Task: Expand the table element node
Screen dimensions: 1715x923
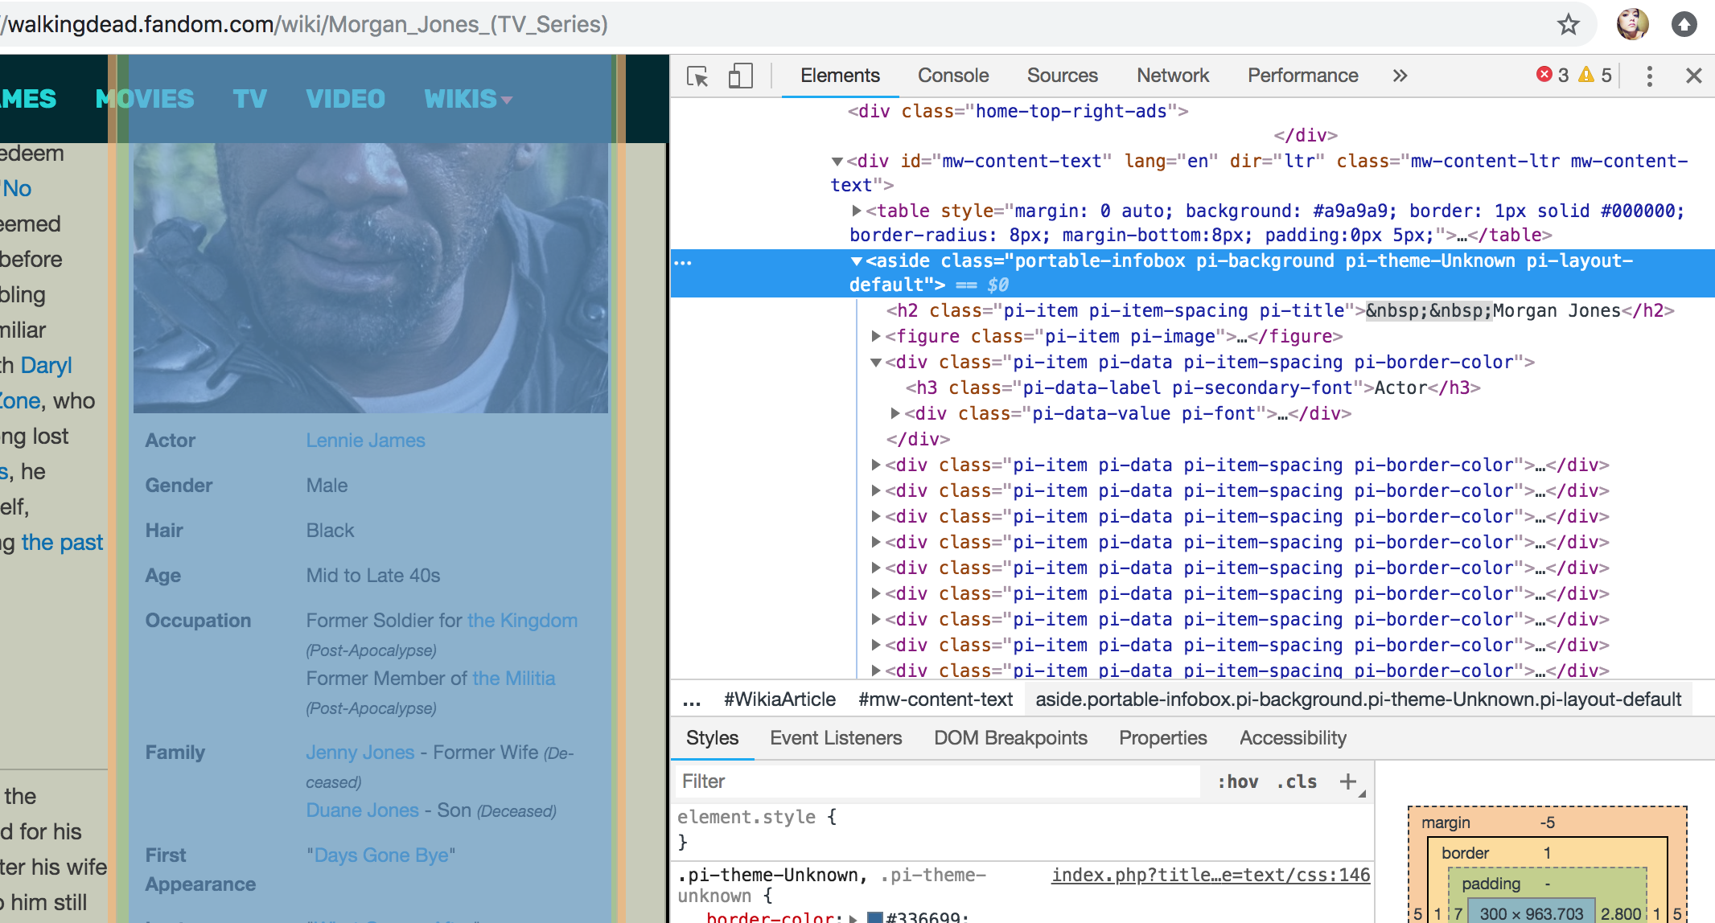Action: [857, 211]
